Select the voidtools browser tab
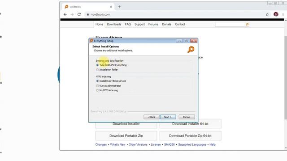 [88, 7]
